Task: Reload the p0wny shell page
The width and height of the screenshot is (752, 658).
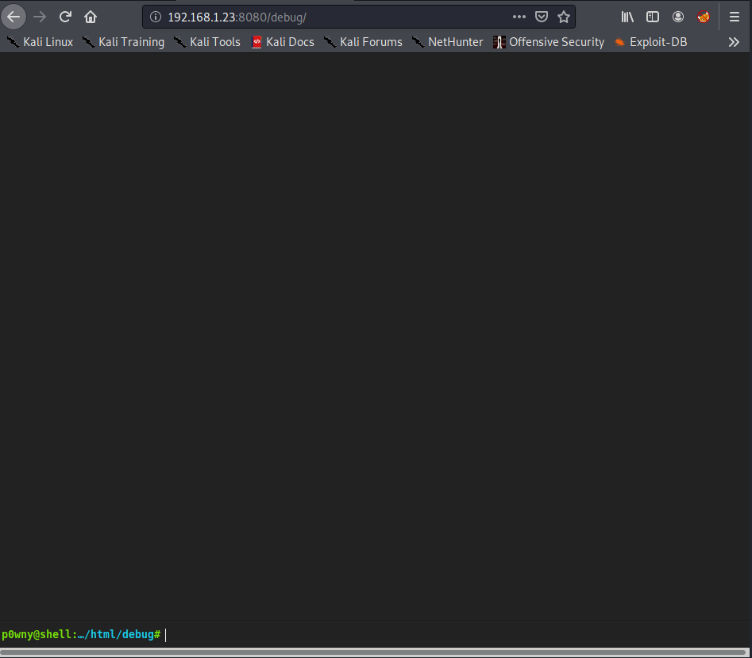Action: (65, 17)
